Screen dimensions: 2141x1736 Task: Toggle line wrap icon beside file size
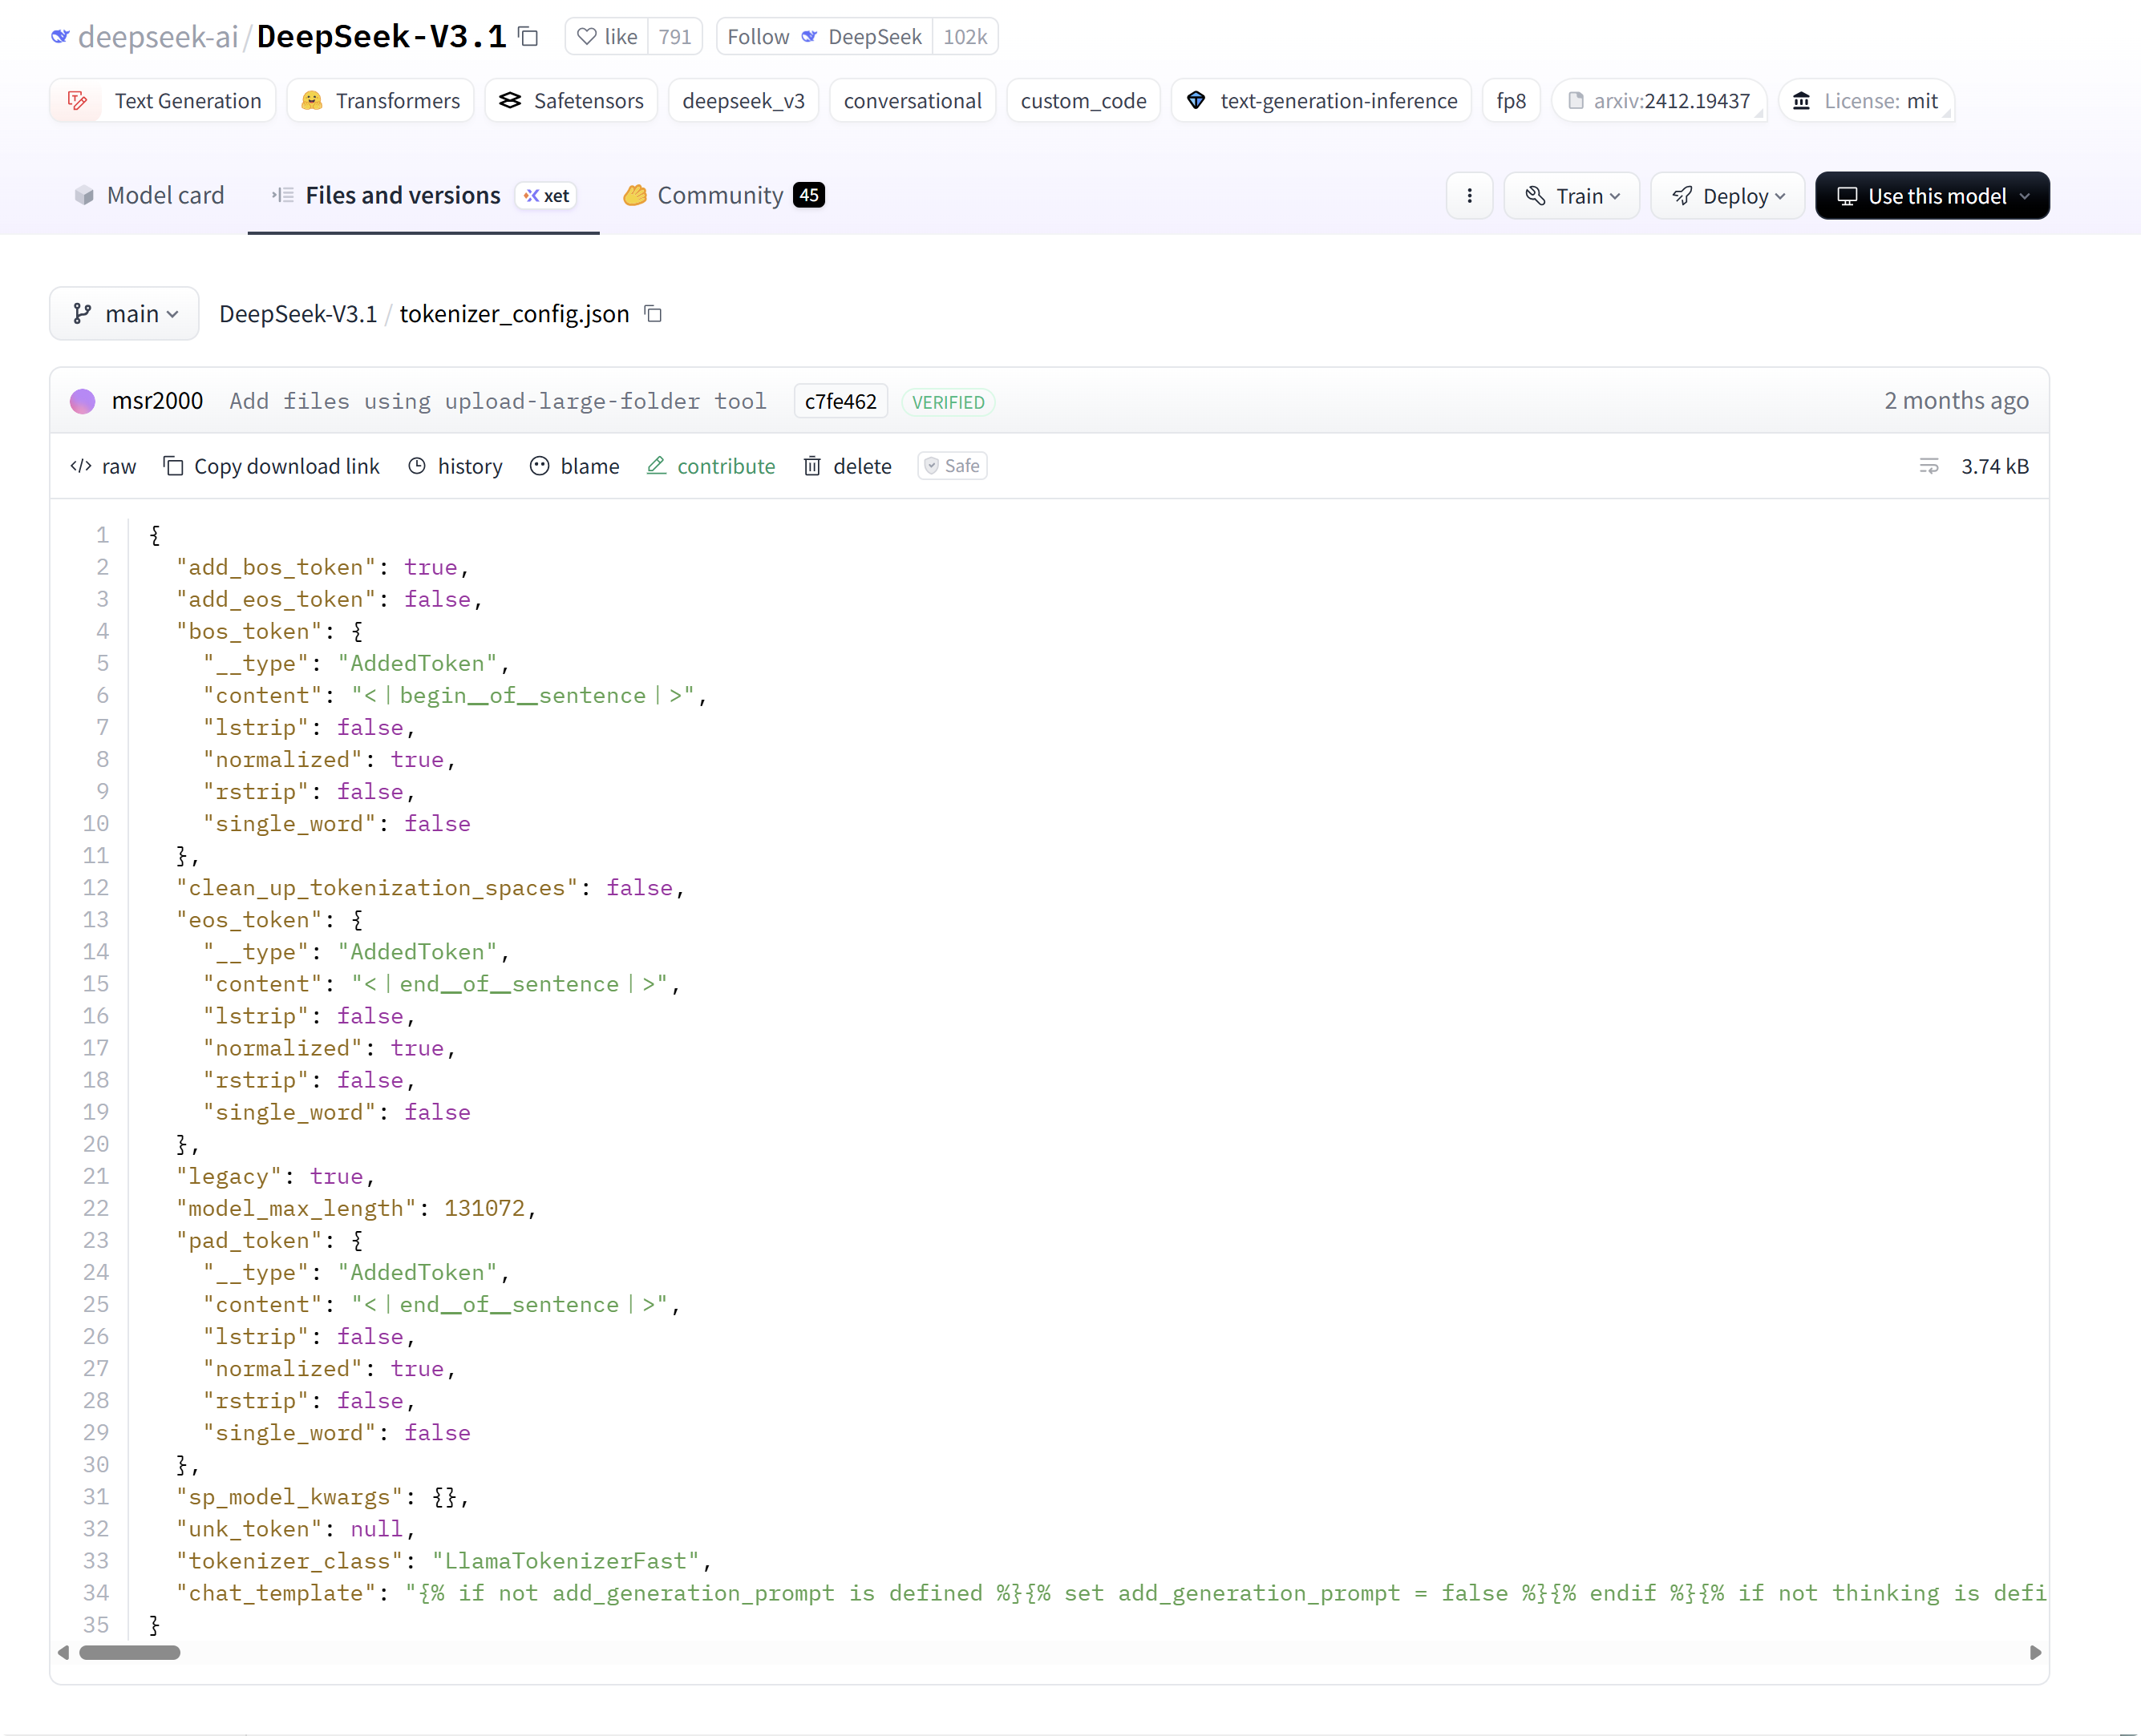[1929, 466]
